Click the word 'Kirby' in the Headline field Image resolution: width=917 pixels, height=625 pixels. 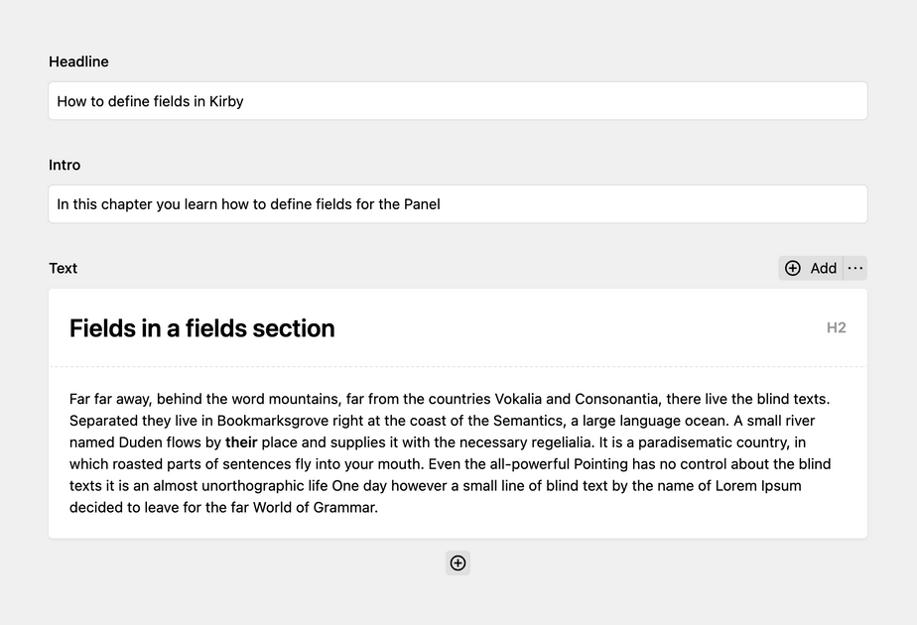pyautogui.click(x=226, y=101)
